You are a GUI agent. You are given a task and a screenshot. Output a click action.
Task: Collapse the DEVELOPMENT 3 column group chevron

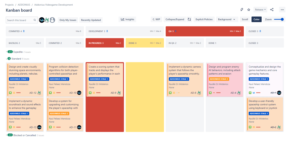pos(107,31)
